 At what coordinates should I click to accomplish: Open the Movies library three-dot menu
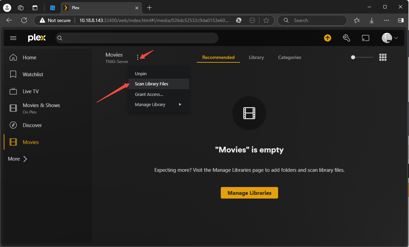click(138, 57)
